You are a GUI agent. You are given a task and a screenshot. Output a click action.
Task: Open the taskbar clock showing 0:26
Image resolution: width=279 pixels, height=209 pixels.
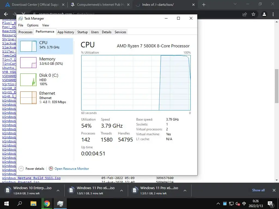pos(256,204)
